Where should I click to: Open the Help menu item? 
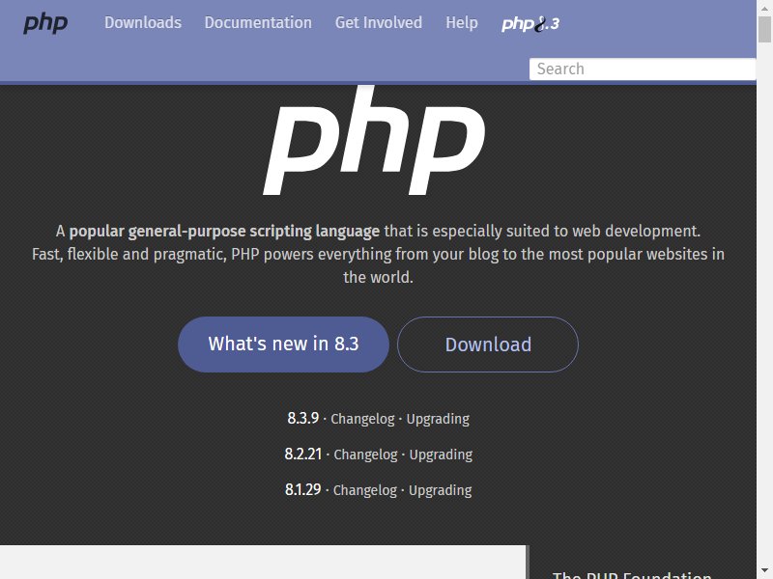[x=462, y=22]
